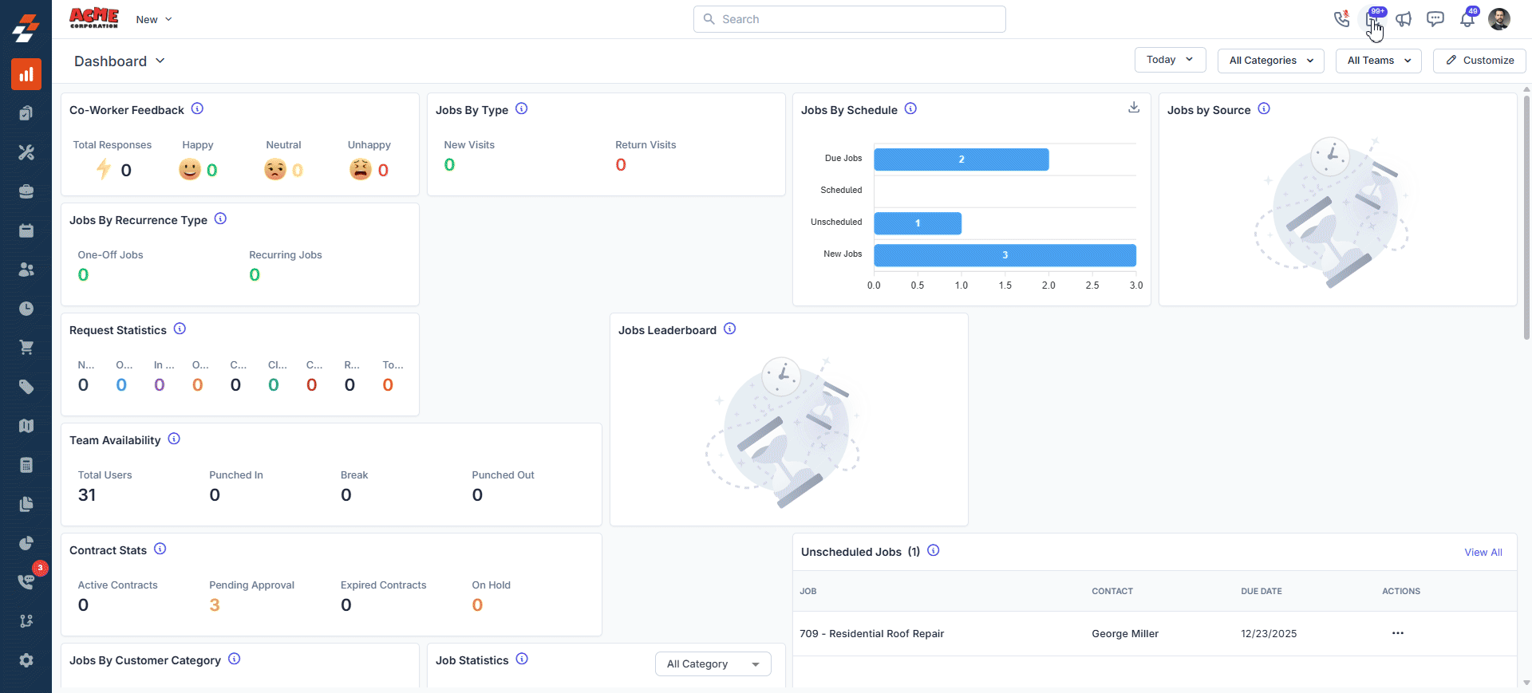The image size is (1532, 693).
Task: Open the All Categories filter dropdown
Action: pos(1271,61)
